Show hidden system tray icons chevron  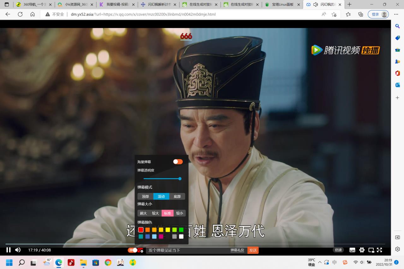click(x=320, y=262)
